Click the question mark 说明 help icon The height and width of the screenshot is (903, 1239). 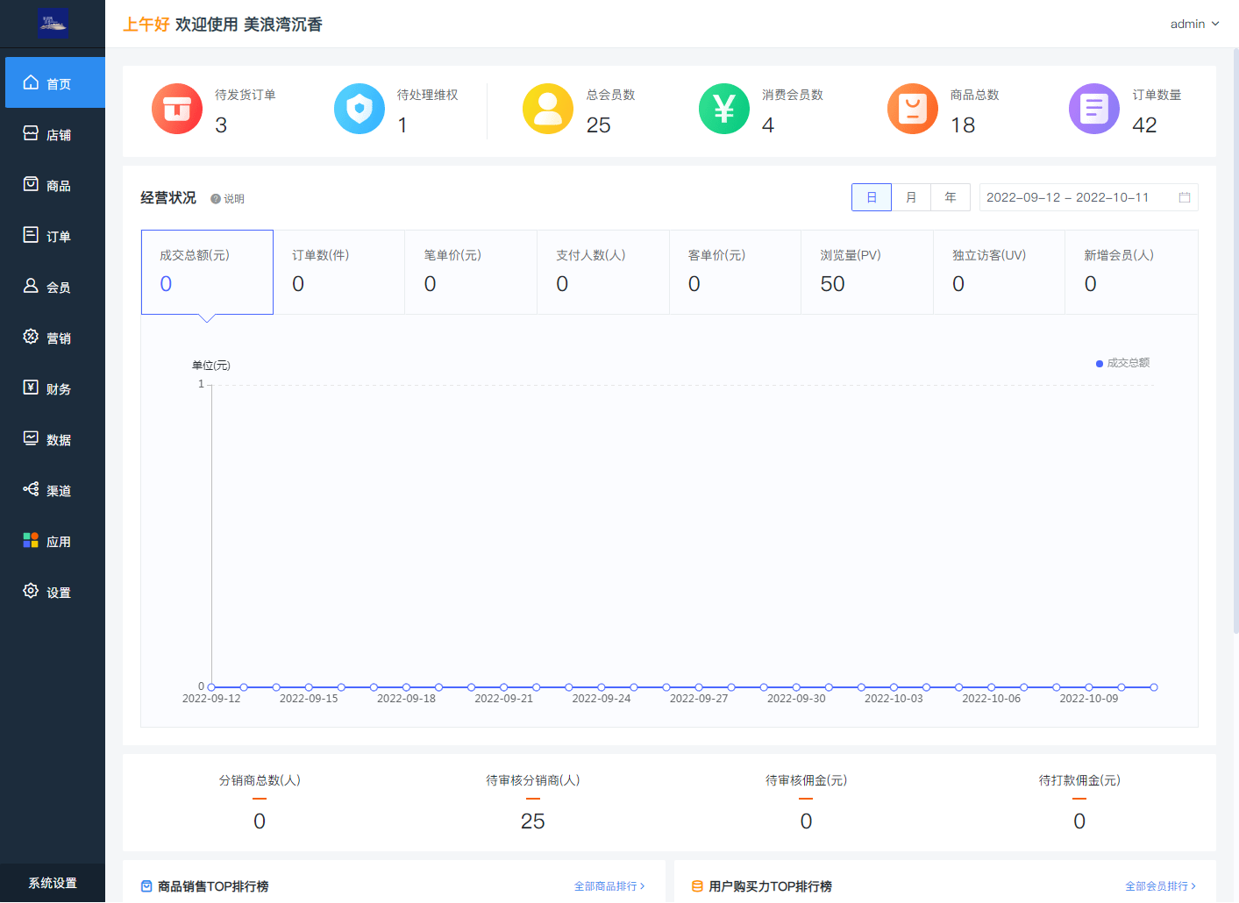point(216,199)
